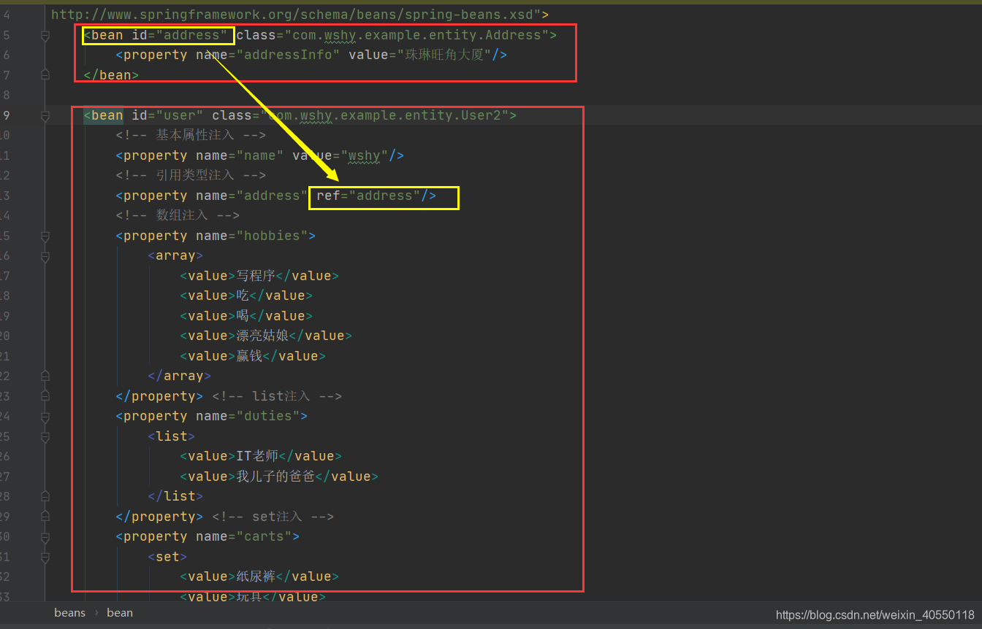Click the closing </list> tag

[175, 496]
